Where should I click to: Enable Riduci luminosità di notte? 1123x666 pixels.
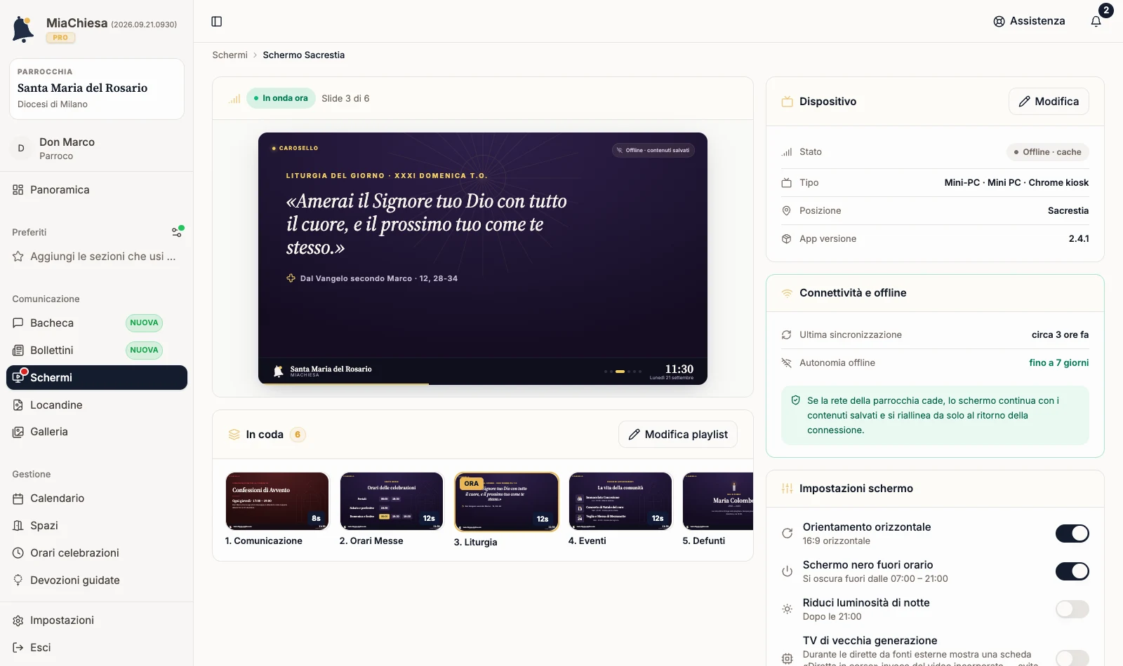(x=1072, y=609)
